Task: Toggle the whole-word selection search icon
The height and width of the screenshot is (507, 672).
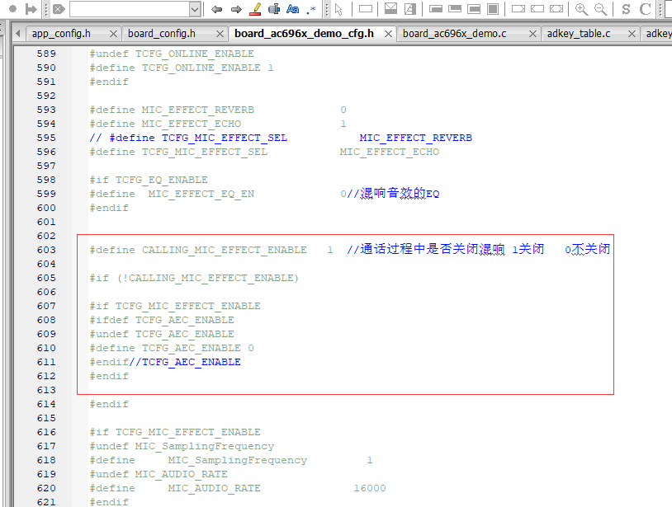Action: [274, 9]
